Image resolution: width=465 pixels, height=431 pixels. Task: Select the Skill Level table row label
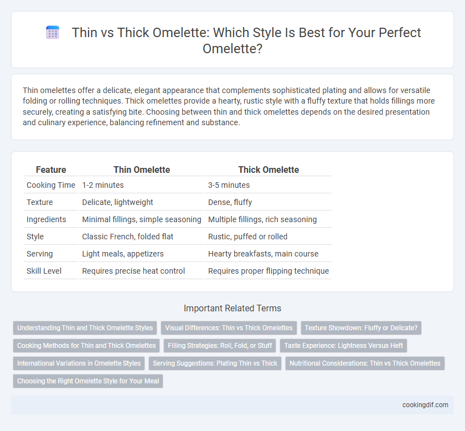[x=44, y=271]
